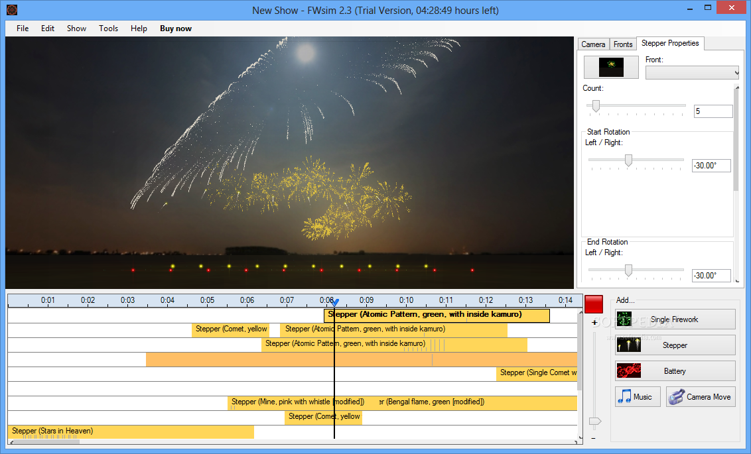Screen dimensions: 751x454
Task: Click the fireworks preview viewport
Action: point(289,162)
